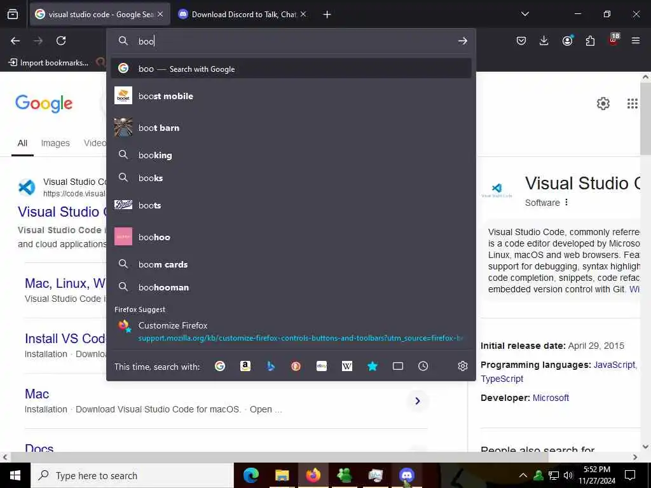Select the 'boost mobile' suggestion
651x488 pixels.
coord(291,96)
